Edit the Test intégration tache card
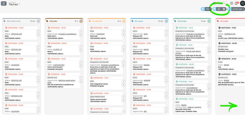245x116 pixels. coord(123,81)
